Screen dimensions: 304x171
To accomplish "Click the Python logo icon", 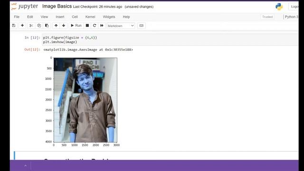I will [x=279, y=7].
